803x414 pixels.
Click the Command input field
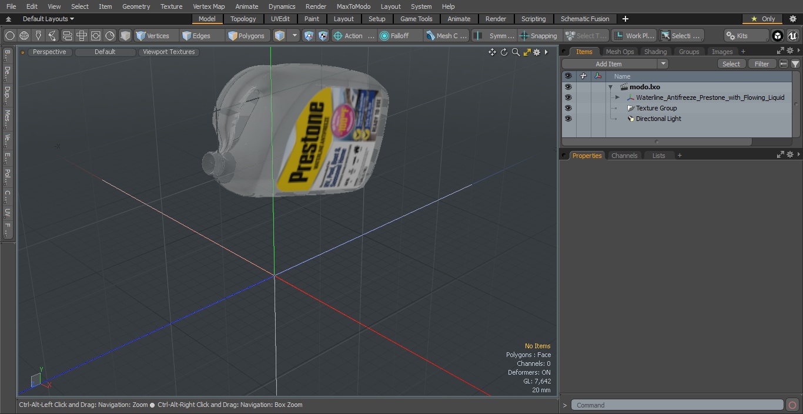click(677, 405)
